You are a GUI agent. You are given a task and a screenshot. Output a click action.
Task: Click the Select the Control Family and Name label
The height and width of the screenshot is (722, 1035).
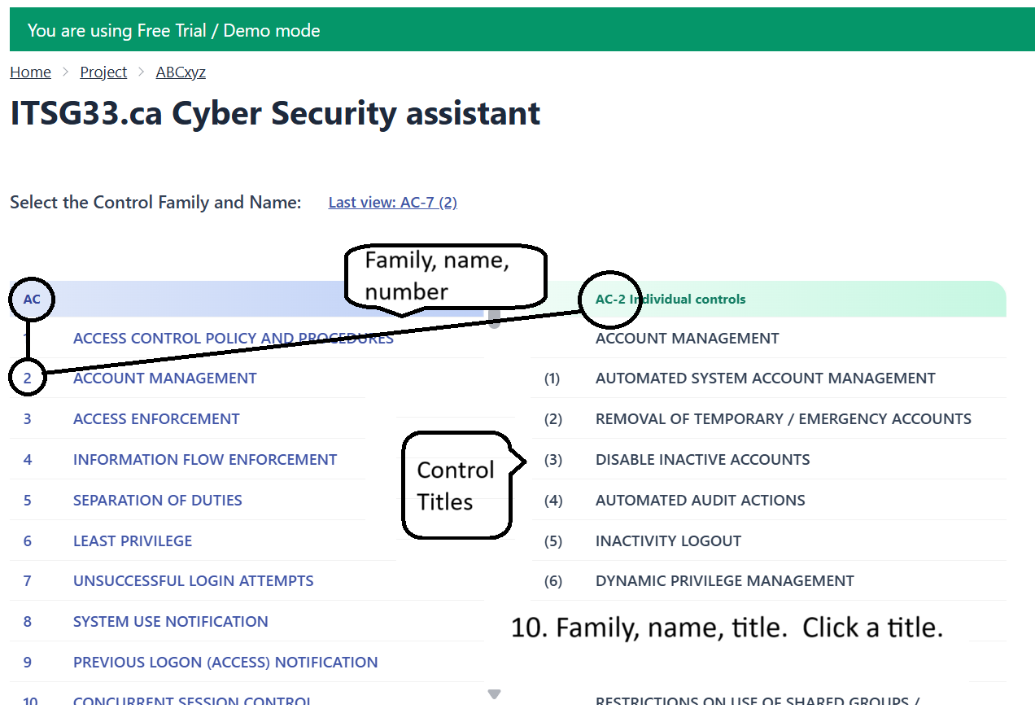pyautogui.click(x=155, y=203)
